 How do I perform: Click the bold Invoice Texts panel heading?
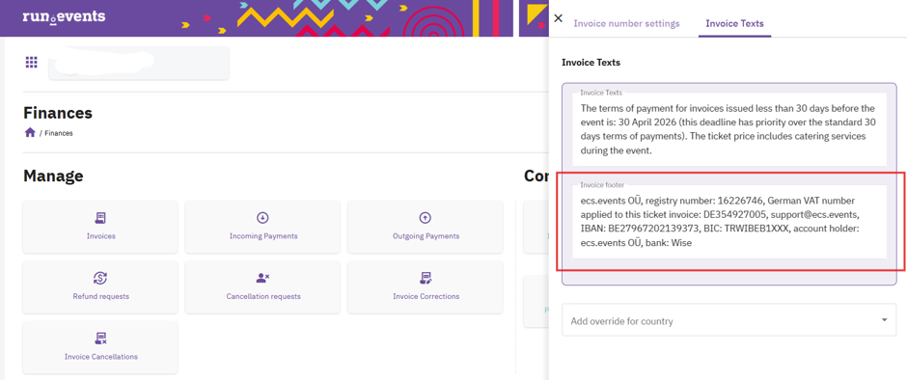pos(591,62)
